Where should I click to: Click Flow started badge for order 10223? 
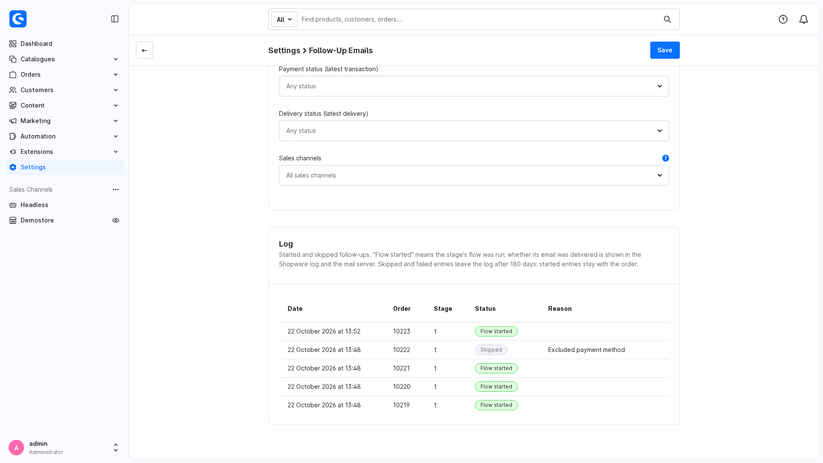pos(496,331)
